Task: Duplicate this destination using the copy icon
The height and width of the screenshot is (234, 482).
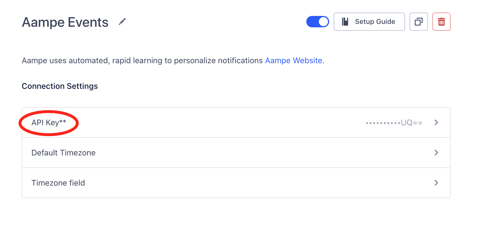Action: tap(418, 22)
